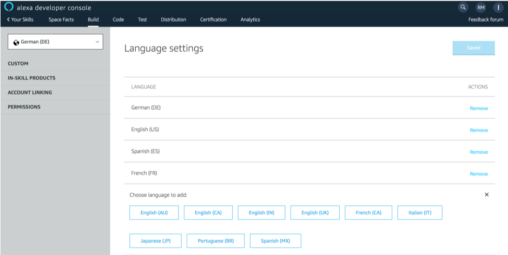The width and height of the screenshot is (508, 255).
Task: Open the Test tab
Action: click(x=142, y=19)
